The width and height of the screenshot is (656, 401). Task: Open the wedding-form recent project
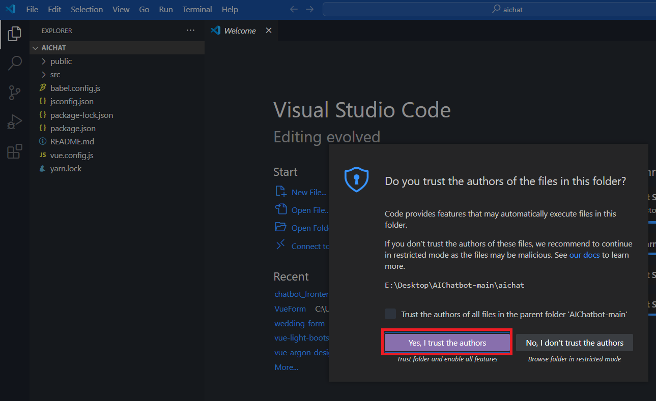tap(299, 323)
